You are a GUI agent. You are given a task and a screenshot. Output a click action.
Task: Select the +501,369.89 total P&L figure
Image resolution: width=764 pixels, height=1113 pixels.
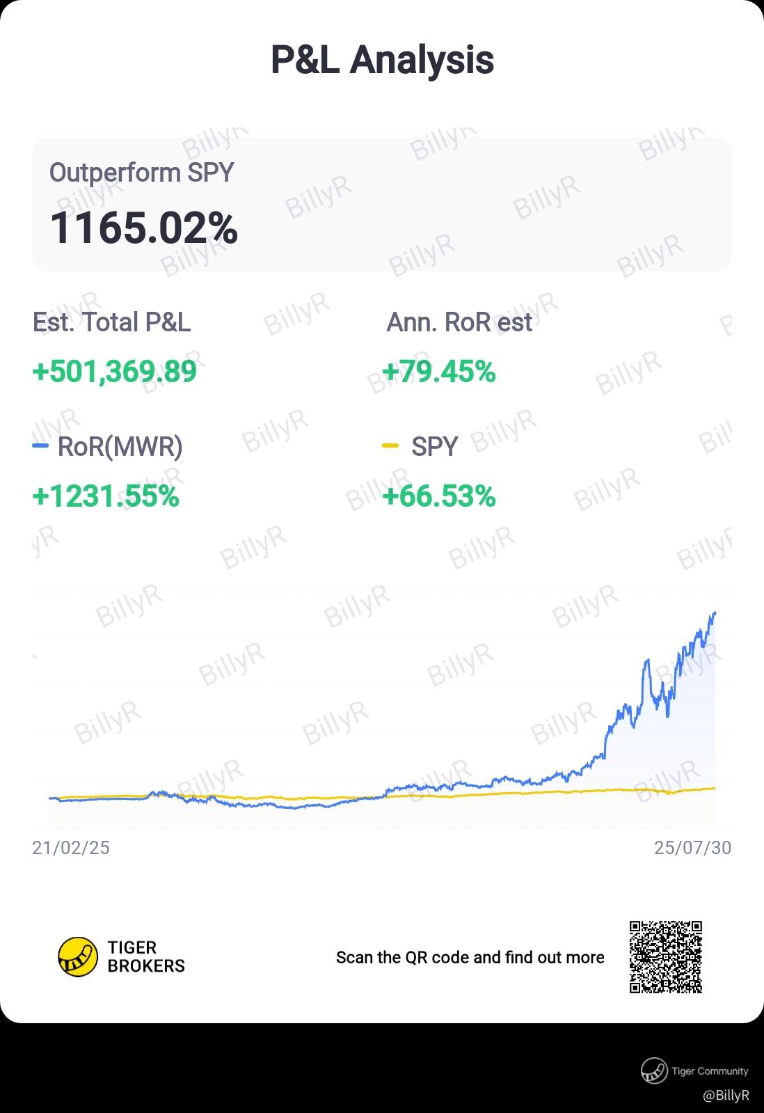point(115,372)
